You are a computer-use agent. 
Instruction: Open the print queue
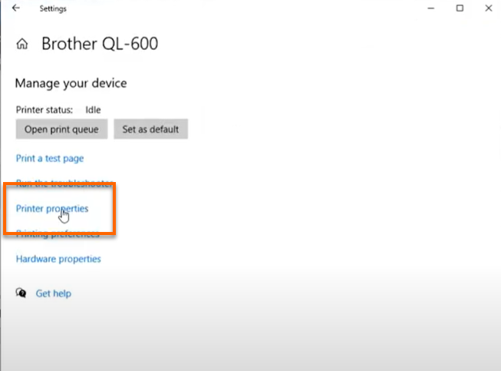(x=61, y=129)
